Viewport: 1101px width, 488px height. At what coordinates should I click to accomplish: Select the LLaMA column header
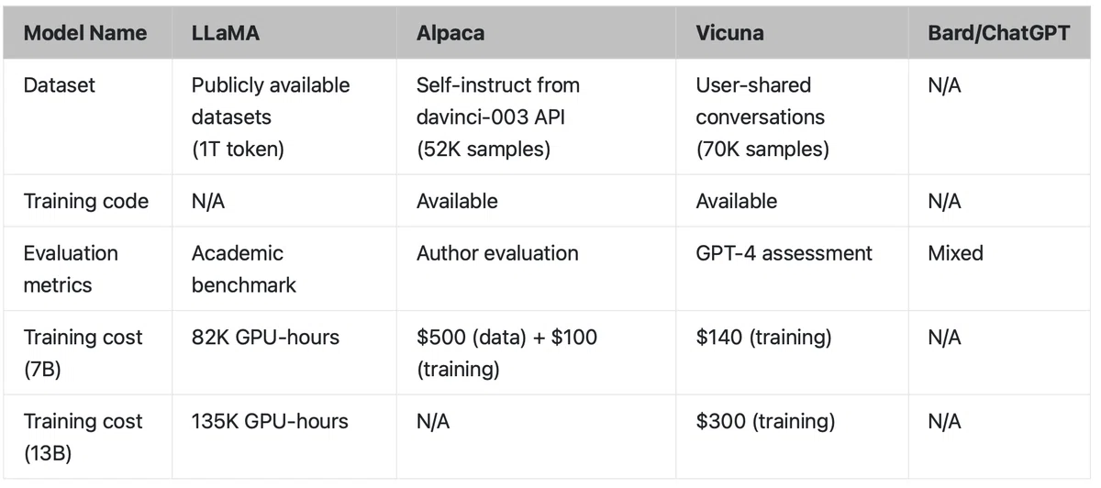pos(284,33)
